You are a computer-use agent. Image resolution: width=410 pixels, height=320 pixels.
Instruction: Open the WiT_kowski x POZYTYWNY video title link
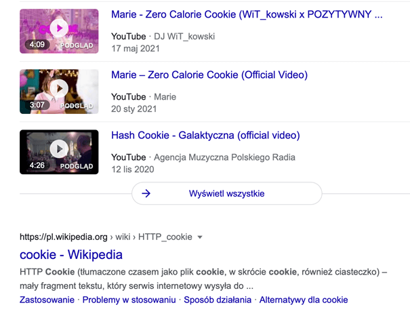pyautogui.click(x=247, y=14)
